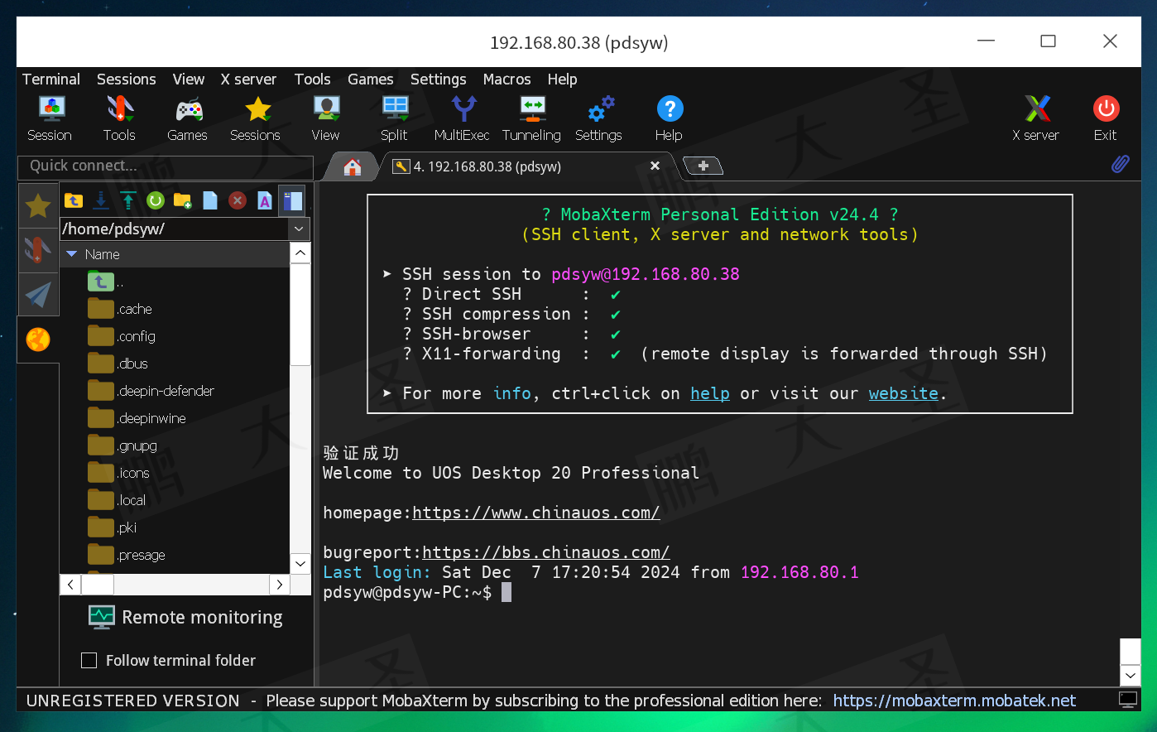Open the Terminal menu
Screen dimensions: 1157x732
tap(51, 79)
